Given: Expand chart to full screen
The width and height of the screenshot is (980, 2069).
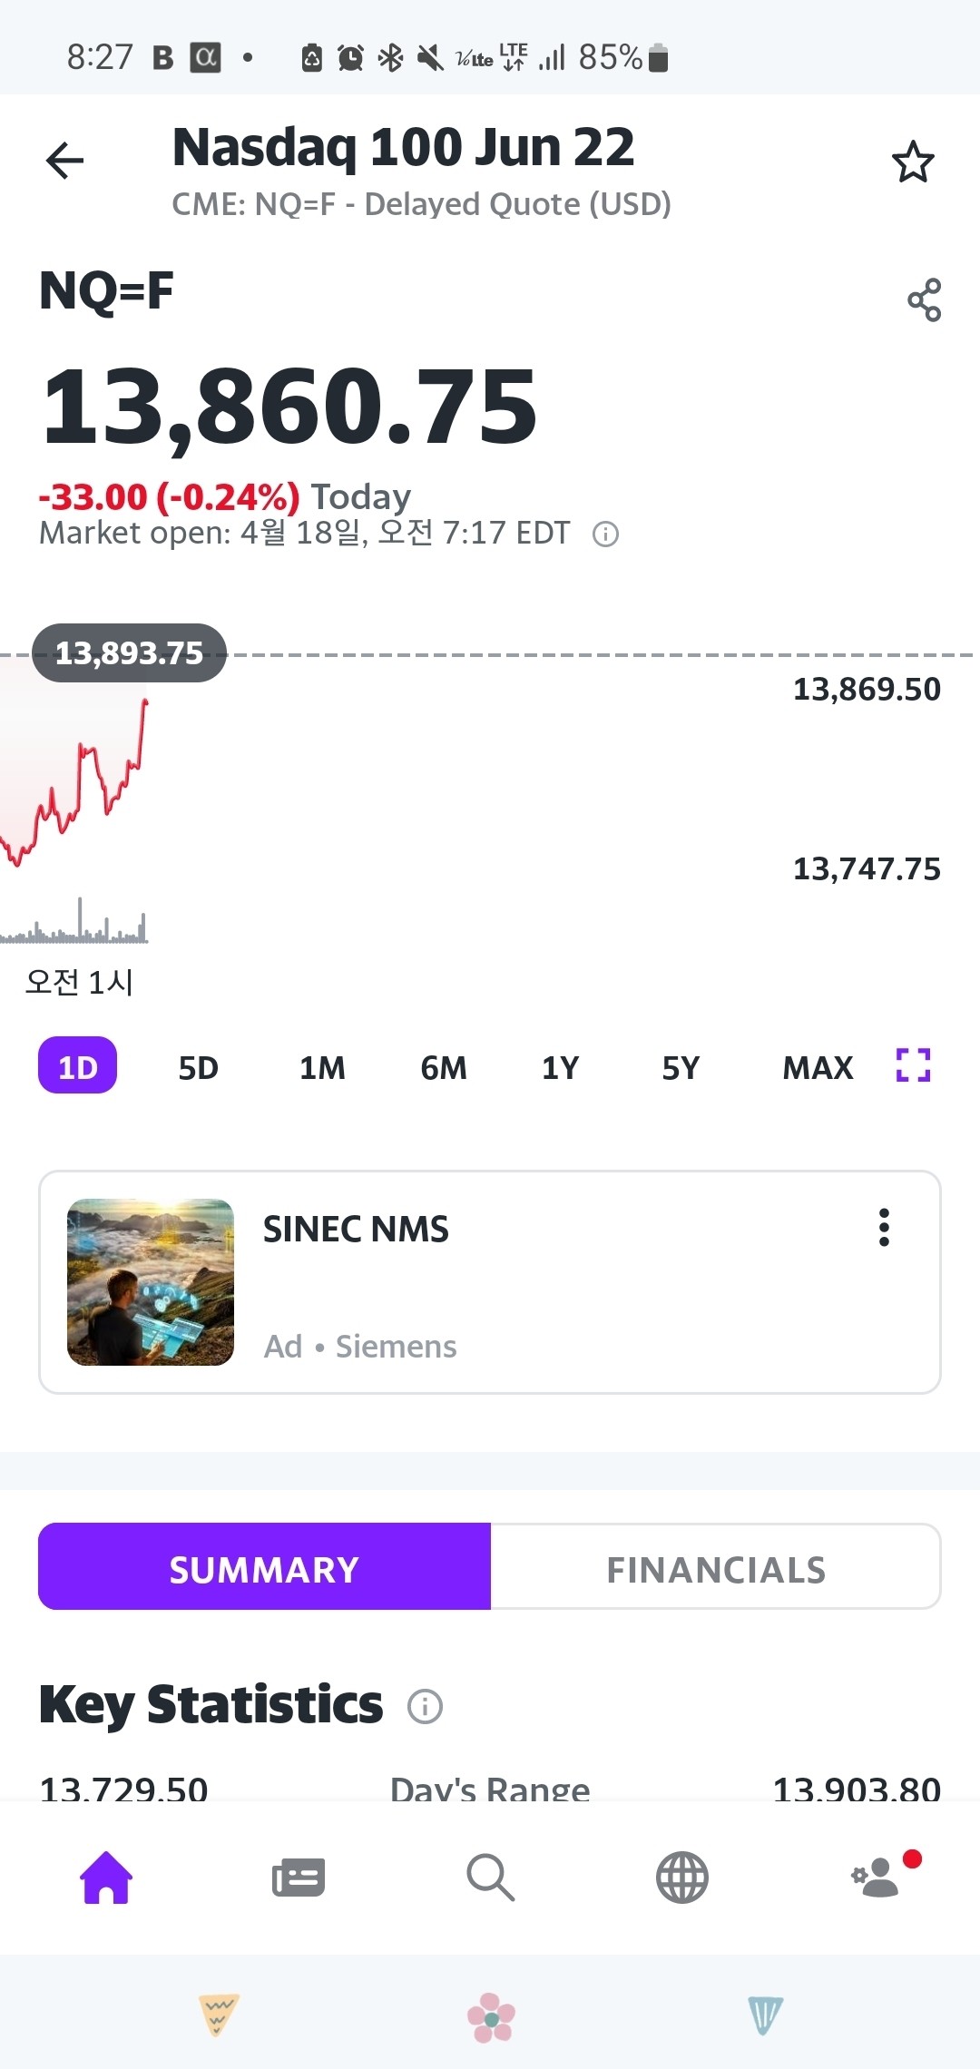Looking at the screenshot, I should 913,1065.
